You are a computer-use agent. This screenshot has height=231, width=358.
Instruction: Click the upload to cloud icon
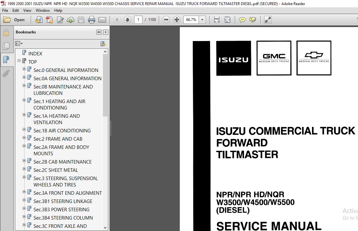click(x=71, y=20)
